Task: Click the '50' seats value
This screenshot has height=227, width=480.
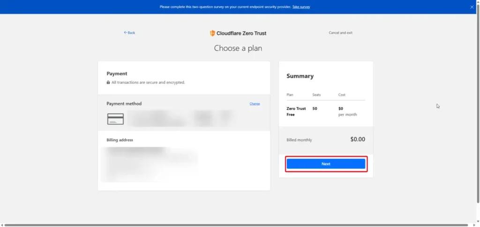Action: pyautogui.click(x=315, y=109)
